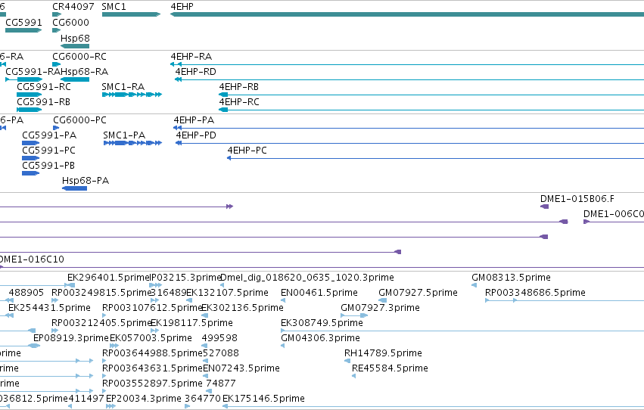
Task: Select the CG6000-RC transcript label
Action: pyautogui.click(x=79, y=56)
